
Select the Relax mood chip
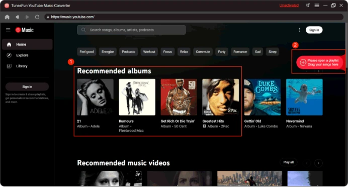[184, 52]
